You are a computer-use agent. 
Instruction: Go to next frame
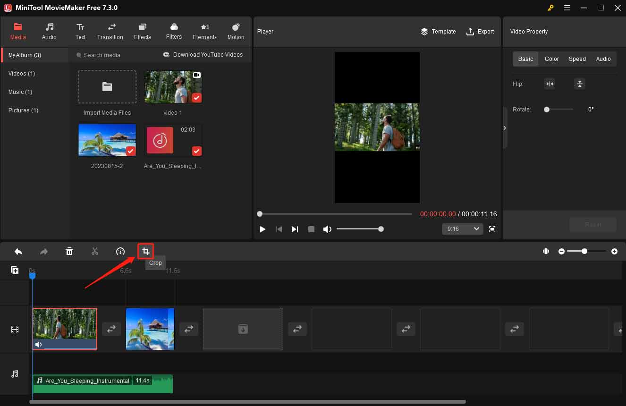tap(295, 229)
